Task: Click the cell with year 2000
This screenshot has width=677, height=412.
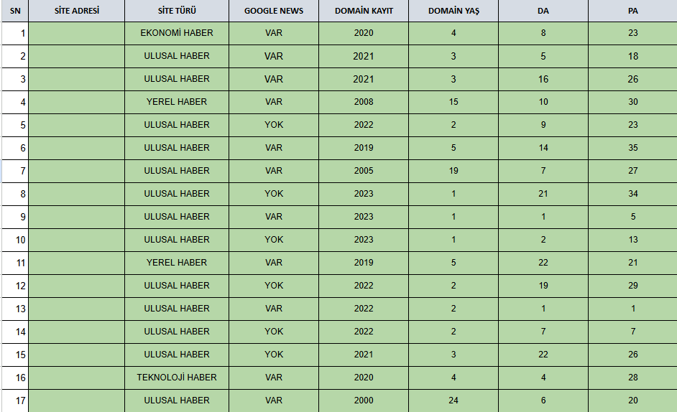Action: 364,401
